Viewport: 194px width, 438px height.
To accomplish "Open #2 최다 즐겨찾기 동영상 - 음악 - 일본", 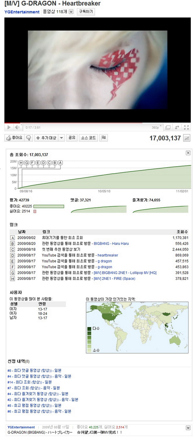I will pyautogui.click(x=43, y=399).
